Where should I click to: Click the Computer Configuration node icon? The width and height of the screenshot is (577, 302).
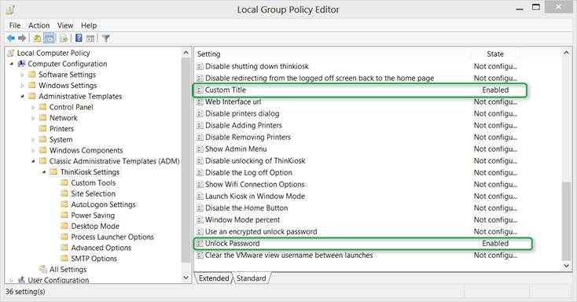point(22,64)
